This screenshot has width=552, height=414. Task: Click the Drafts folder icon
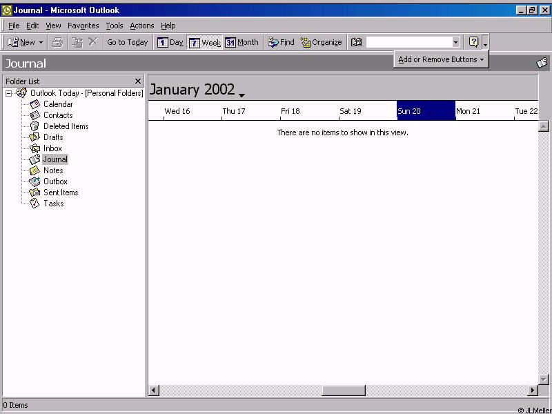(34, 137)
